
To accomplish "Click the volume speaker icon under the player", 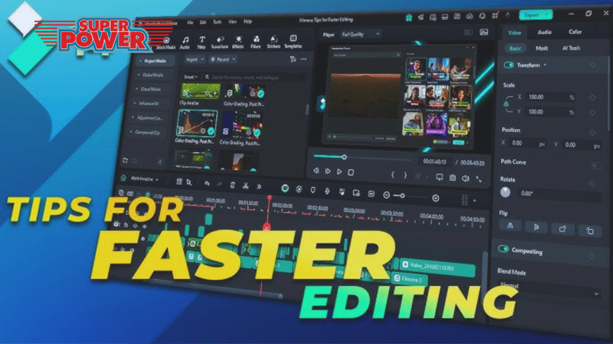I will coord(465,179).
